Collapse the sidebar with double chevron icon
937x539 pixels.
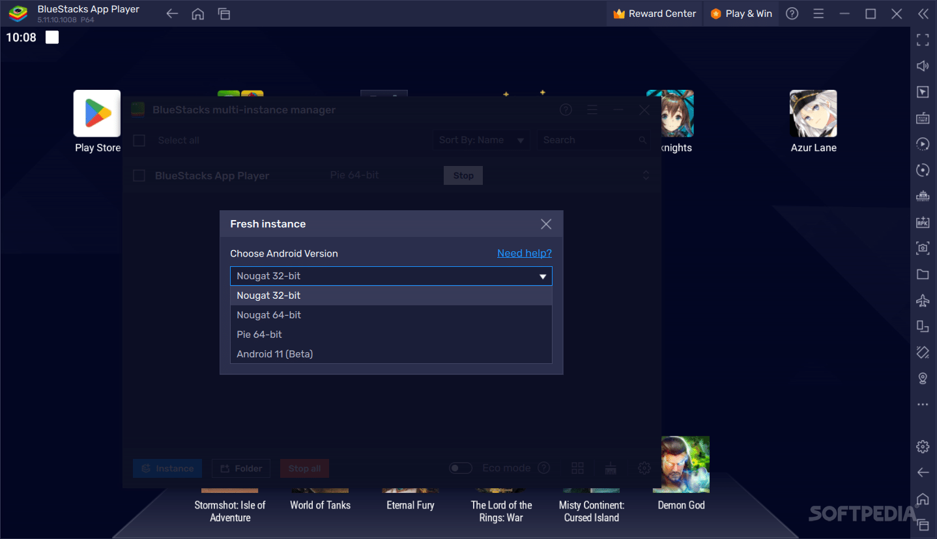[923, 14]
